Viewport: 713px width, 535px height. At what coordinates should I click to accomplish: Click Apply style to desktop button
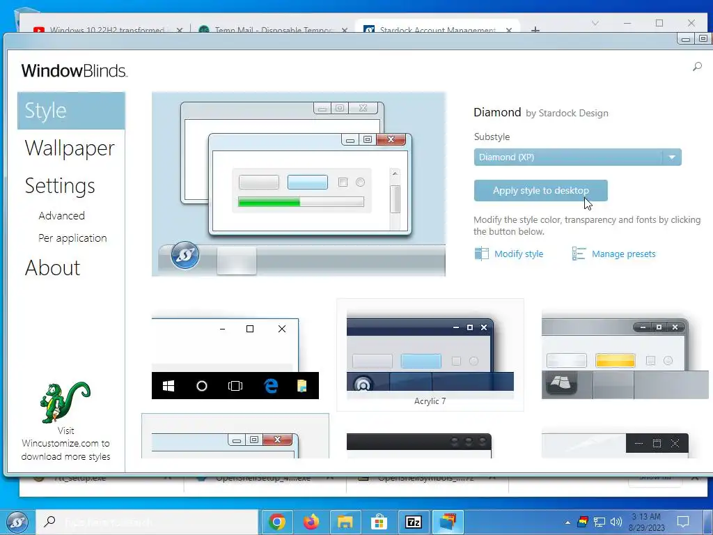coord(540,191)
